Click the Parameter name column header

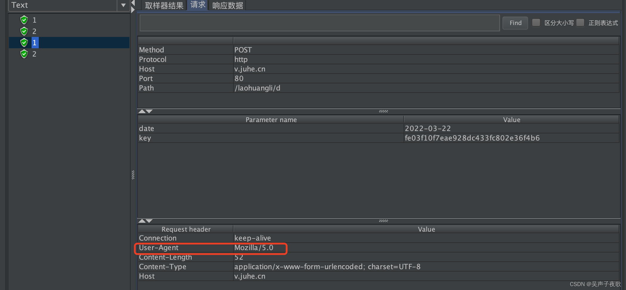tap(271, 120)
